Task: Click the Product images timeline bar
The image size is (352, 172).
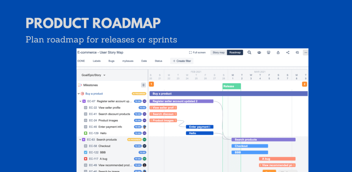Action: point(163,121)
